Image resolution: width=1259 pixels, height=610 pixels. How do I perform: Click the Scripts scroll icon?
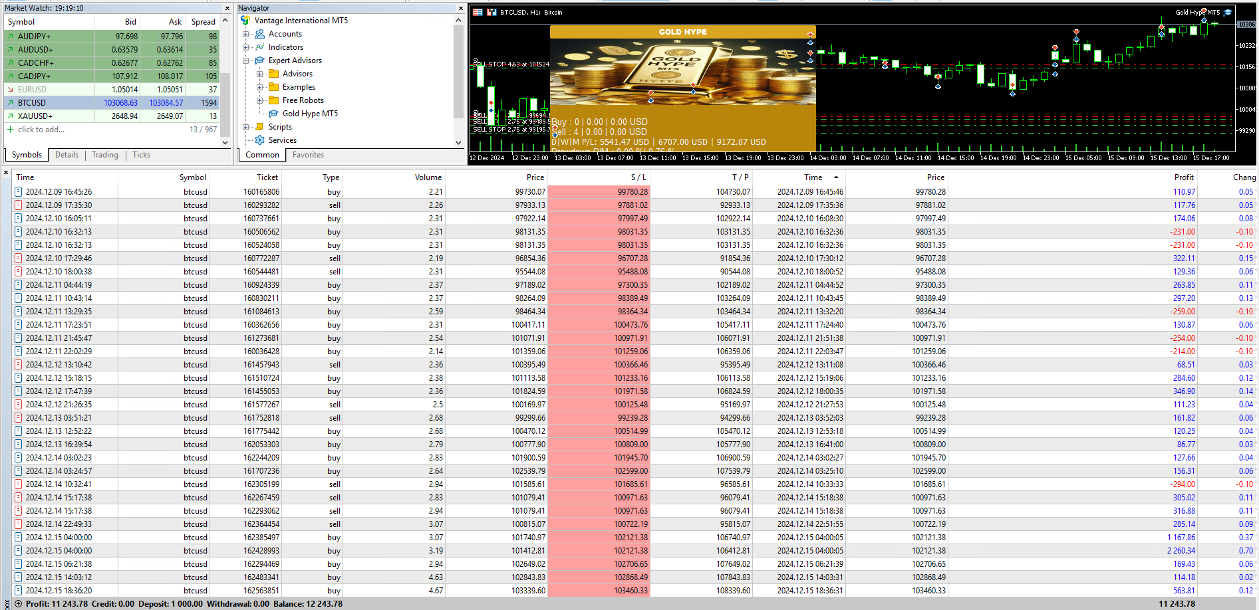coord(259,127)
